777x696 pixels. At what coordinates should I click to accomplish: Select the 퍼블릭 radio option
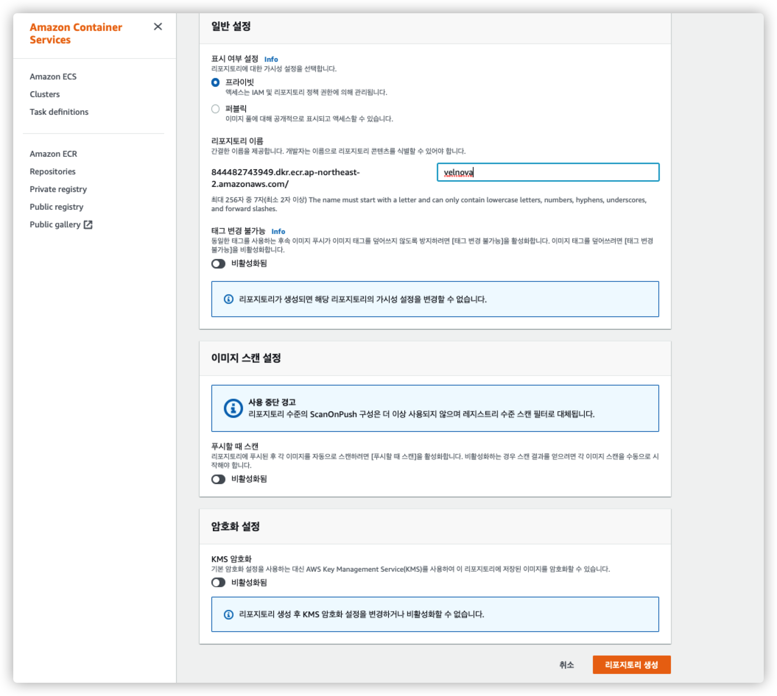pos(215,109)
